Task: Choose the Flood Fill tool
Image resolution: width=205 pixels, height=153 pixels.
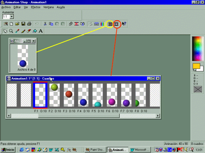Action: pos(35,31)
